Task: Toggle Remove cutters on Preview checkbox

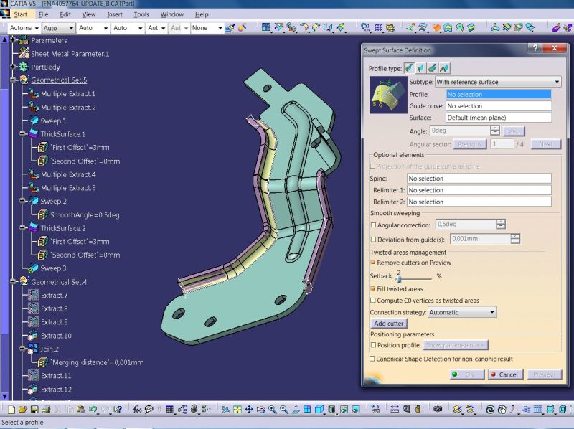Action: tap(373, 263)
